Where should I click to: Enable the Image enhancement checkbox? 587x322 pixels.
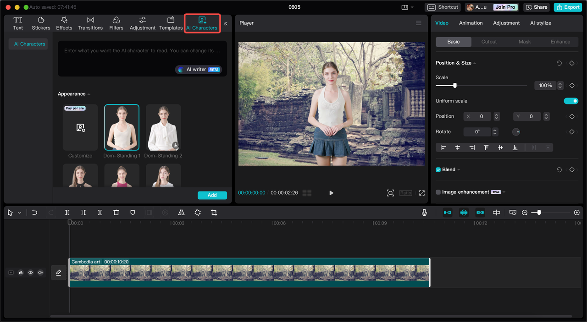[438, 192]
